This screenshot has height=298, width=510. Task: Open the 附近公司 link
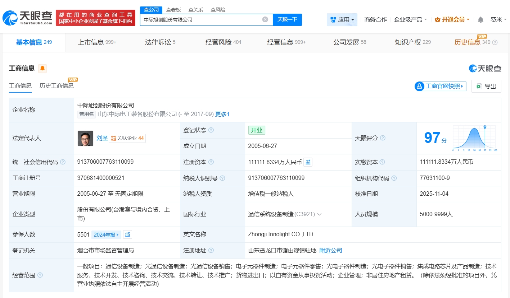(330, 250)
